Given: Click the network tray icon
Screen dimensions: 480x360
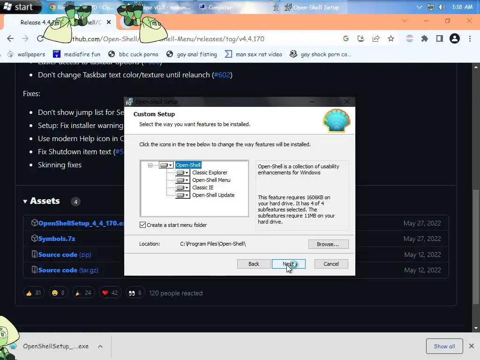Looking at the screenshot, I should coord(431,7).
